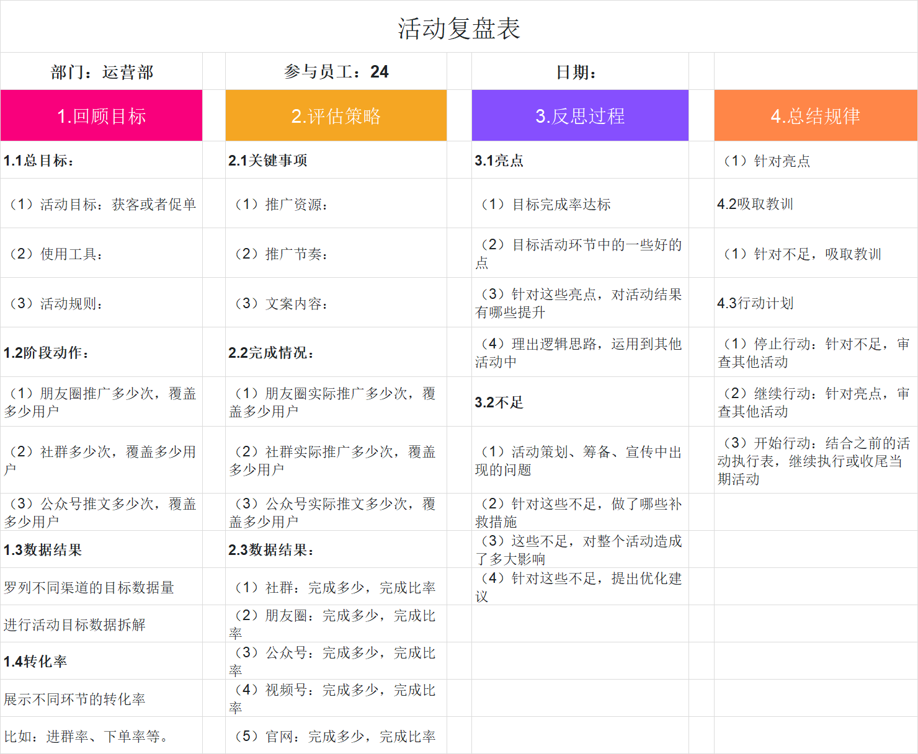The height and width of the screenshot is (754, 918).
Task: Select the 1.1总目标 cell
Action: click(102, 159)
